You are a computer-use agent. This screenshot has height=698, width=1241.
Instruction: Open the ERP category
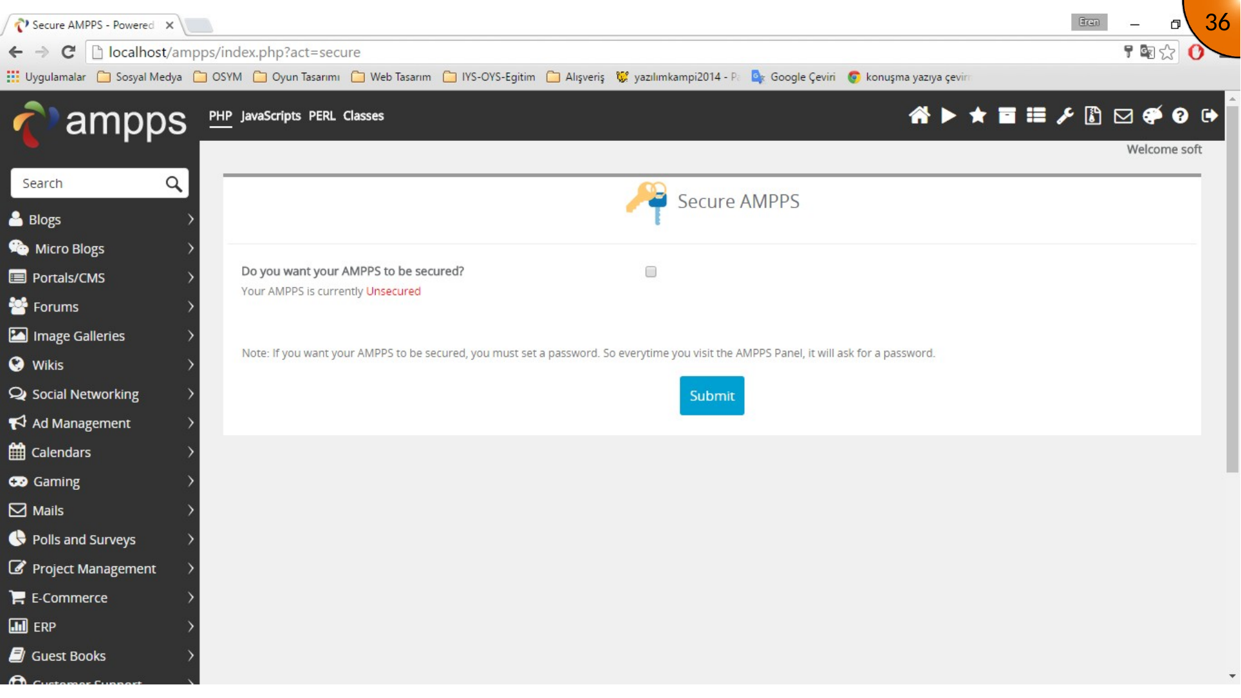pyautogui.click(x=100, y=627)
